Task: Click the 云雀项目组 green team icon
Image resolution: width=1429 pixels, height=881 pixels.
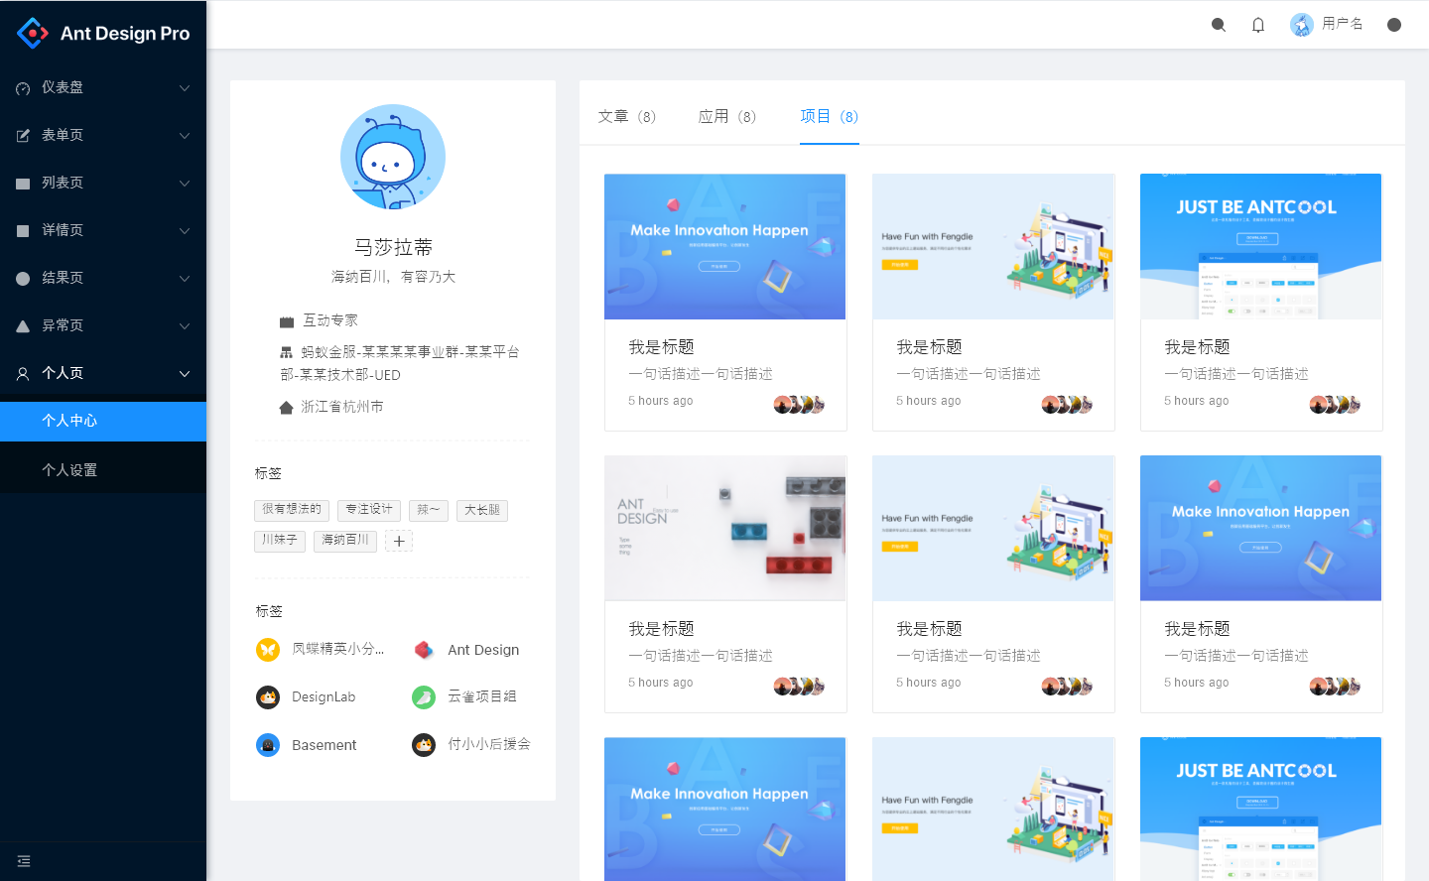Action: point(424,697)
